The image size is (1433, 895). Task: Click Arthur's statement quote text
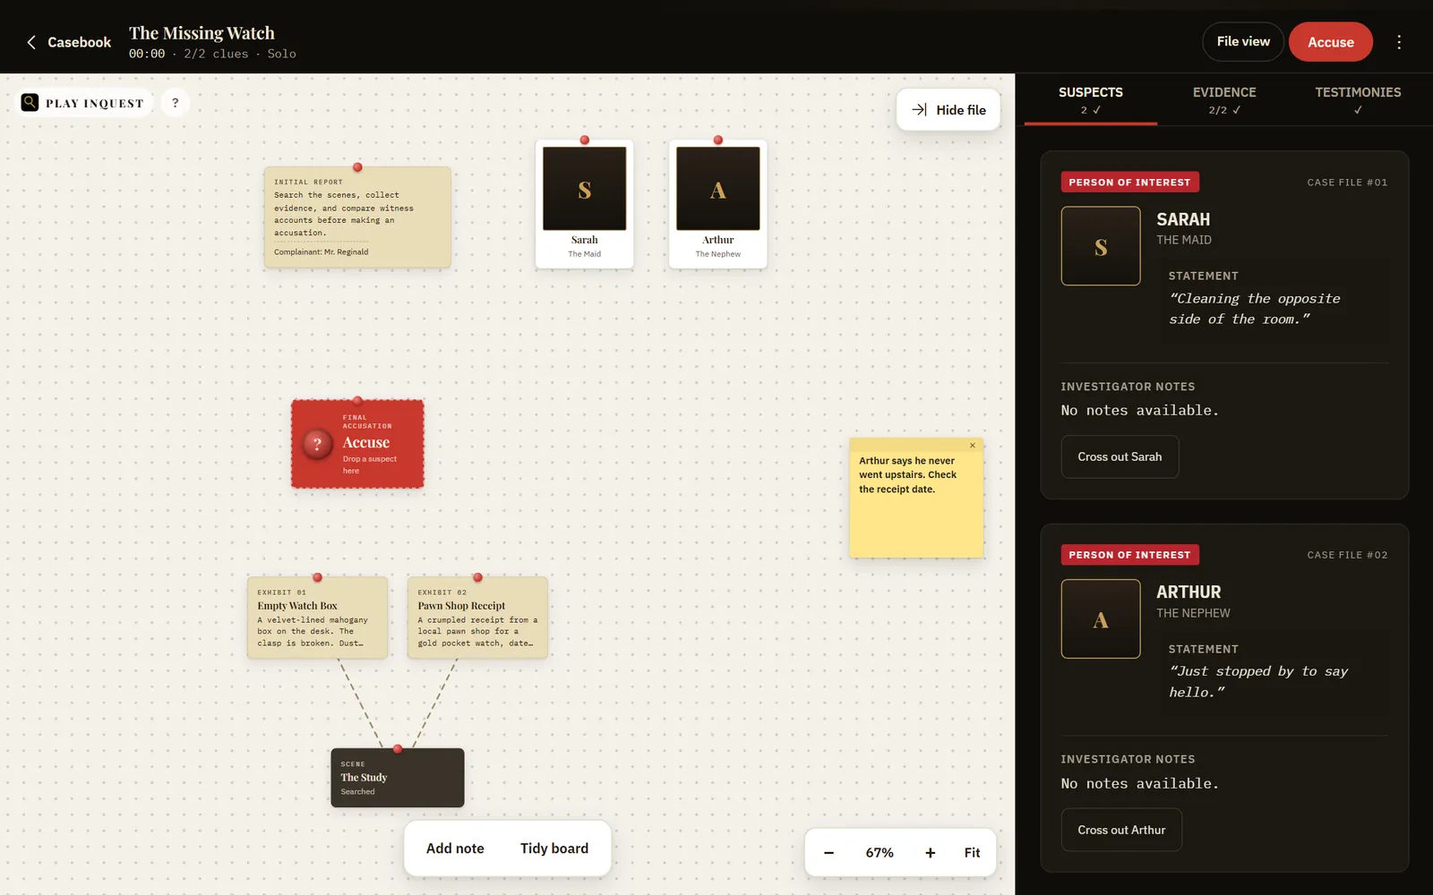(x=1258, y=682)
